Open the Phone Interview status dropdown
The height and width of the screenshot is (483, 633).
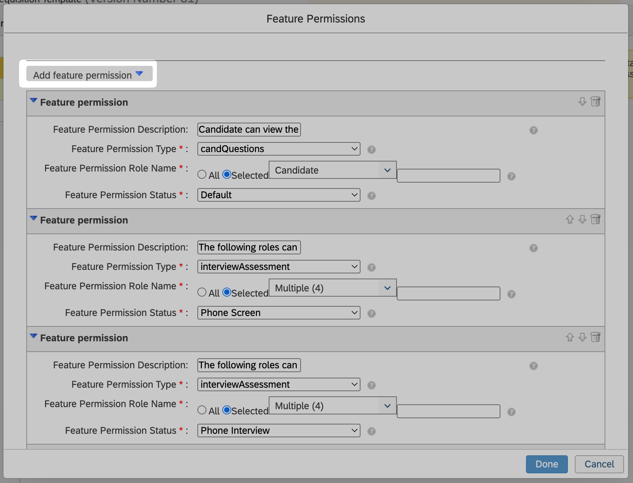279,431
